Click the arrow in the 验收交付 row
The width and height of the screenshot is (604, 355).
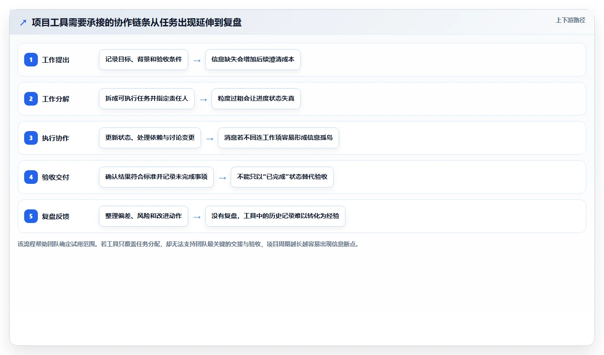tap(222, 177)
